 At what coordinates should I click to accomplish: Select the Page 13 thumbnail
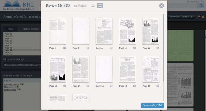point(81,69)
